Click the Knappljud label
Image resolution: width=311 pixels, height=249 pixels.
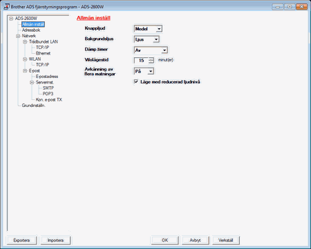pyautogui.click(x=95, y=28)
